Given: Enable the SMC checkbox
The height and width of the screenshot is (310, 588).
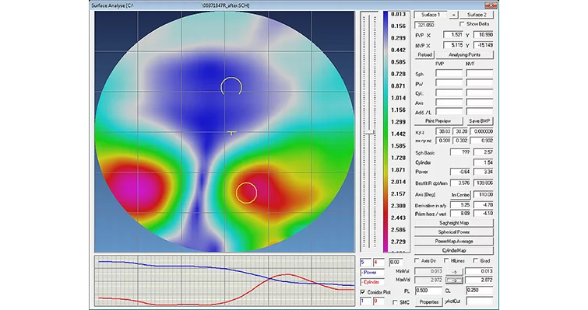Looking at the screenshot, I should 395,302.
